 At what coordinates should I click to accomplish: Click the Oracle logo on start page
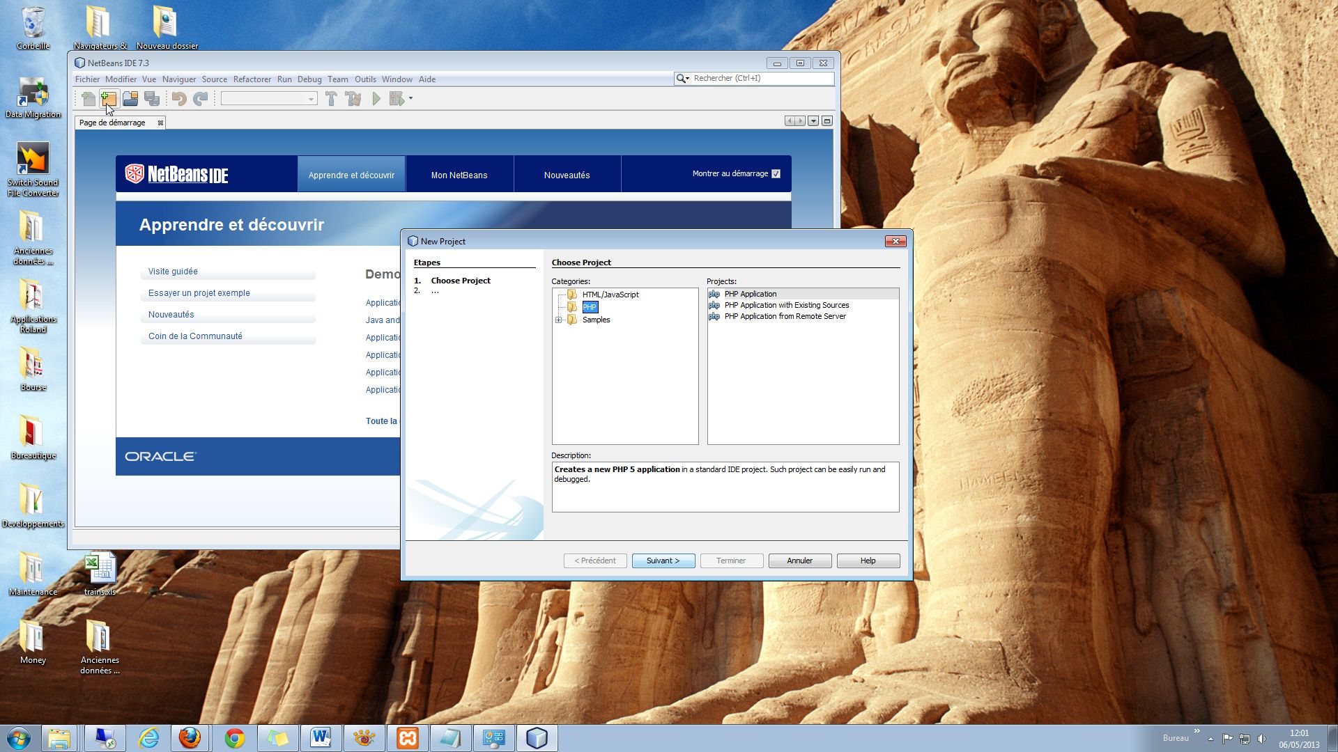[161, 456]
